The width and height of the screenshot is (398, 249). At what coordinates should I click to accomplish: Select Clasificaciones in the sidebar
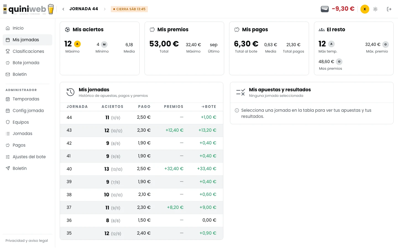[27, 51]
